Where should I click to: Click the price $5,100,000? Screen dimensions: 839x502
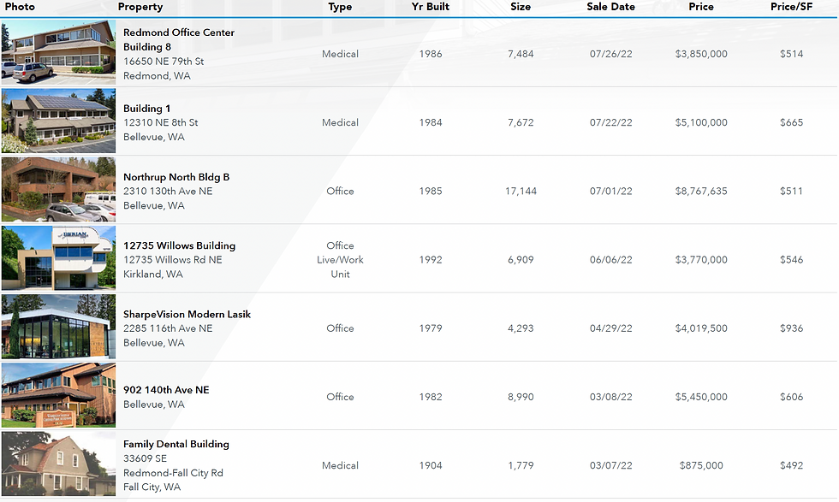tap(701, 122)
